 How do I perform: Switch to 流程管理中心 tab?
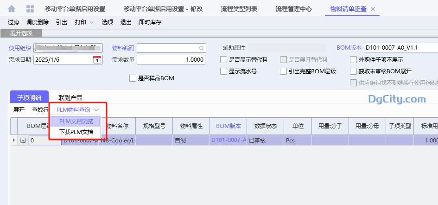[x=293, y=9]
